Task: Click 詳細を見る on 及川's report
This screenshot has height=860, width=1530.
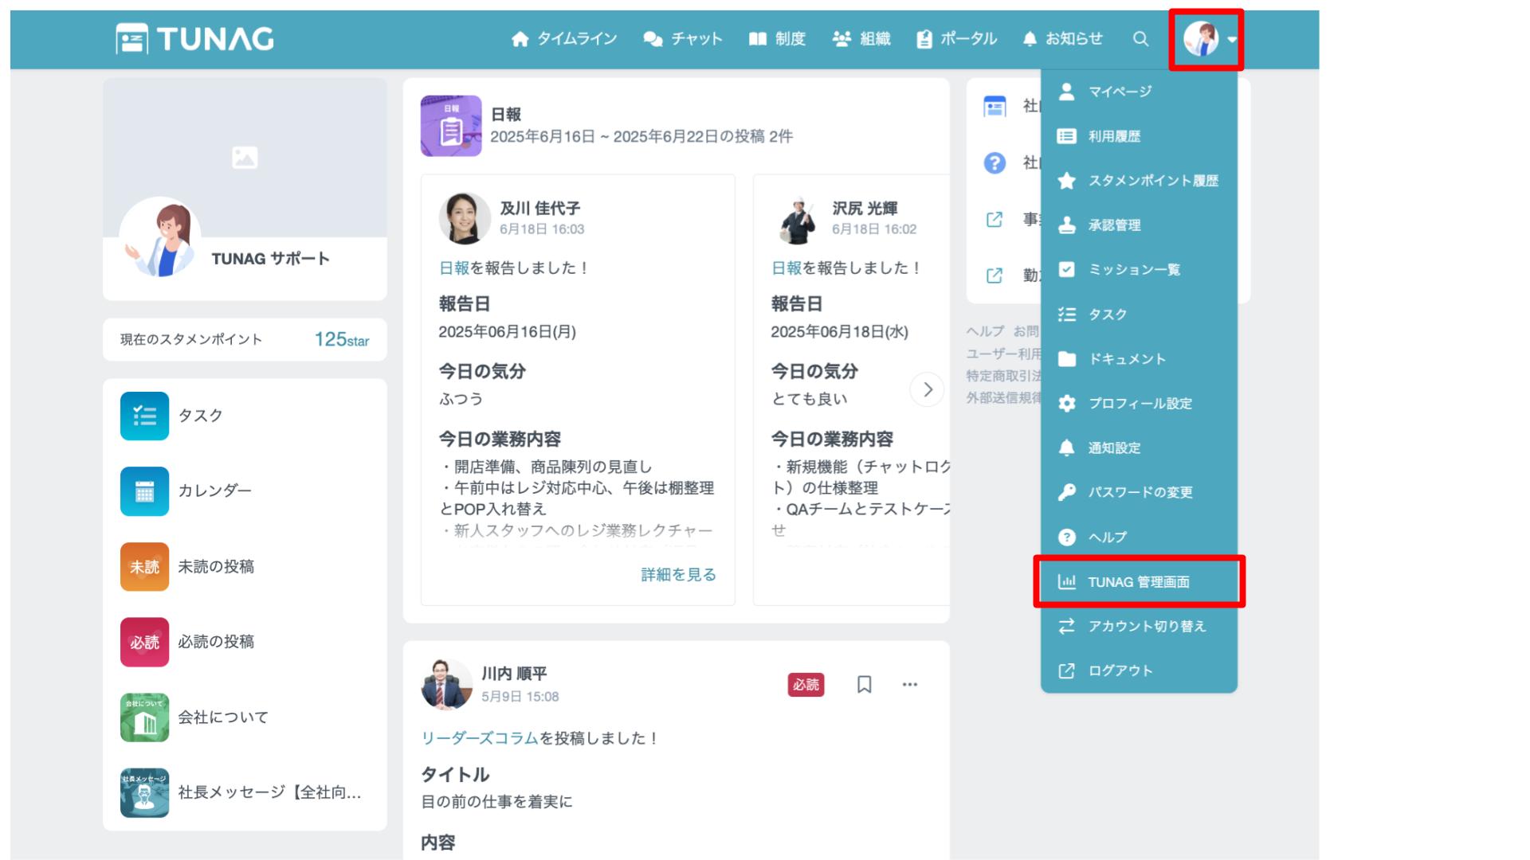Action: pyautogui.click(x=679, y=575)
